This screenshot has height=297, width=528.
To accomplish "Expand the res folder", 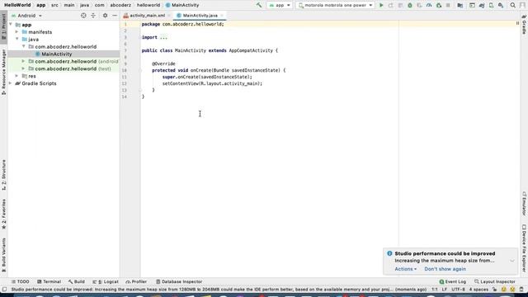I will point(16,76).
